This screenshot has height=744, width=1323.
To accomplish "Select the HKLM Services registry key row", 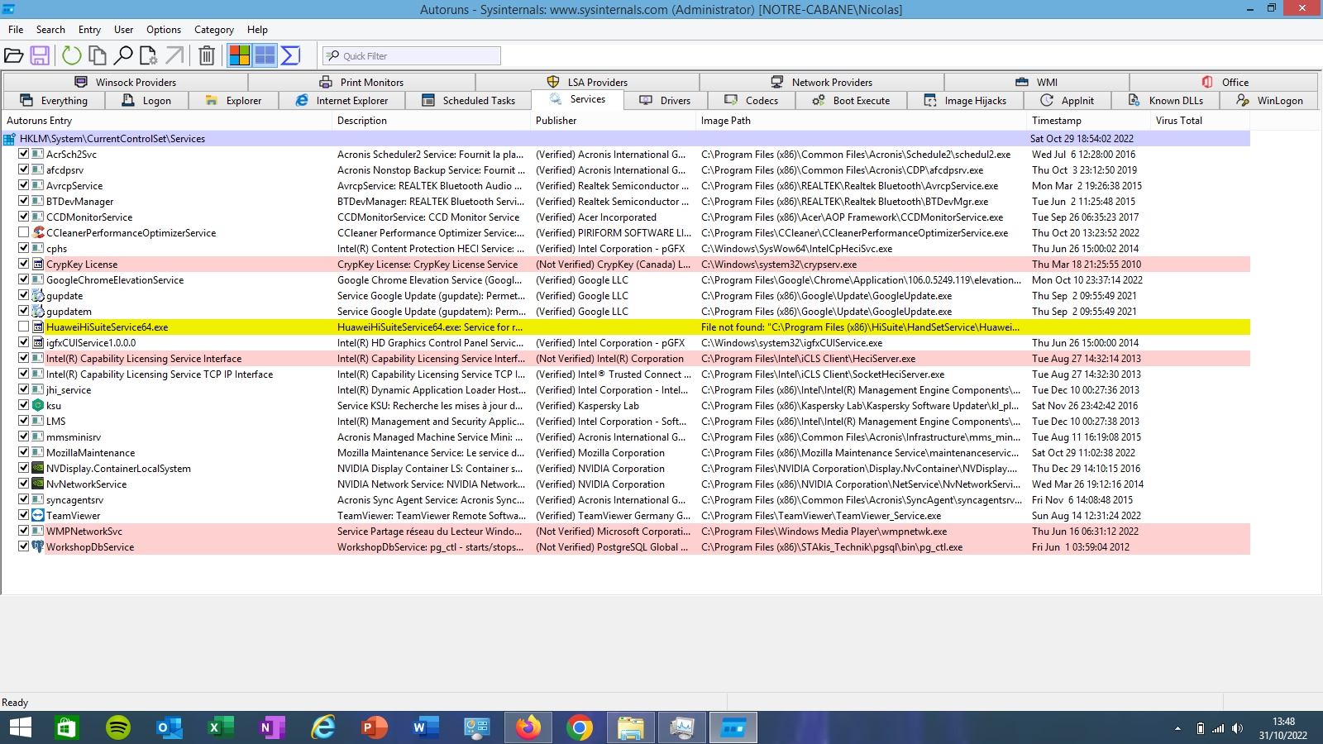I will [112, 139].
